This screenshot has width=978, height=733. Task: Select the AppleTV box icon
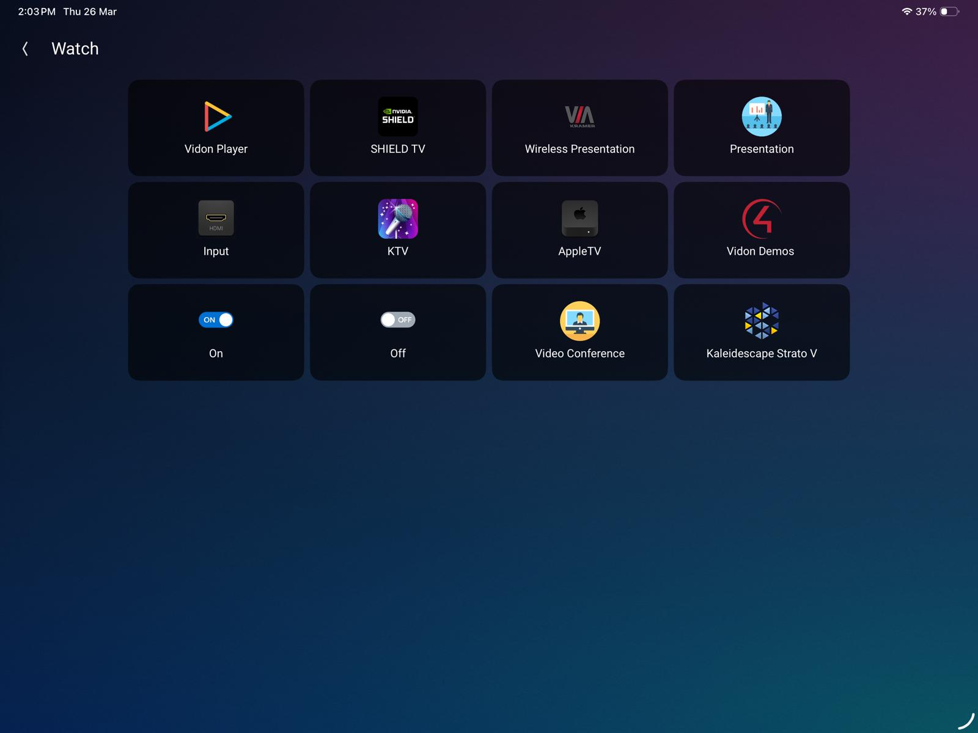(x=579, y=218)
